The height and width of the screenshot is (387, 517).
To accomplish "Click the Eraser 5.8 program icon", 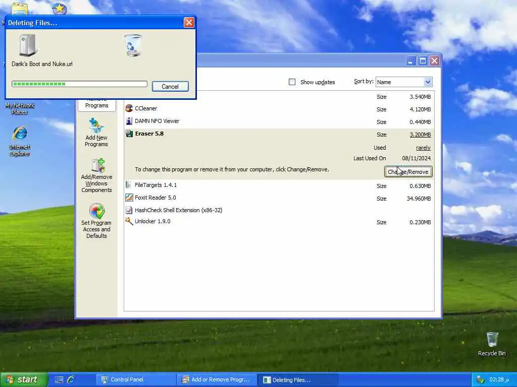I will [x=129, y=134].
